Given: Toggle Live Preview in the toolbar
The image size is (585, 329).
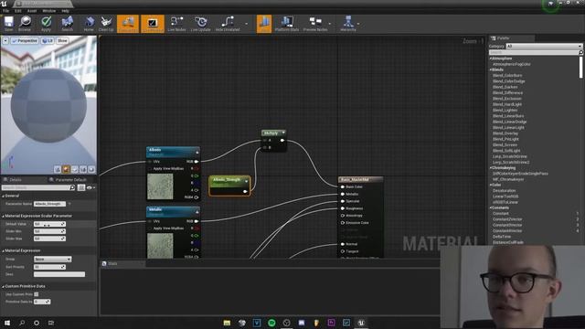Looking at the screenshot, I should click(x=153, y=24).
